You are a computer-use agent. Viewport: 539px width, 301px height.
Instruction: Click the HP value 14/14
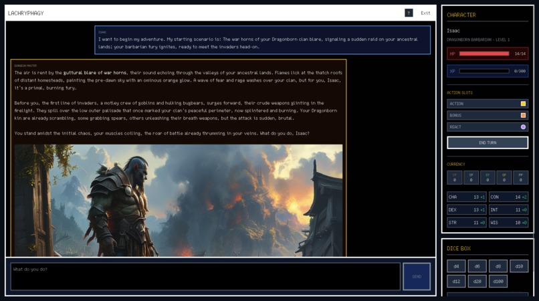pyautogui.click(x=520, y=54)
